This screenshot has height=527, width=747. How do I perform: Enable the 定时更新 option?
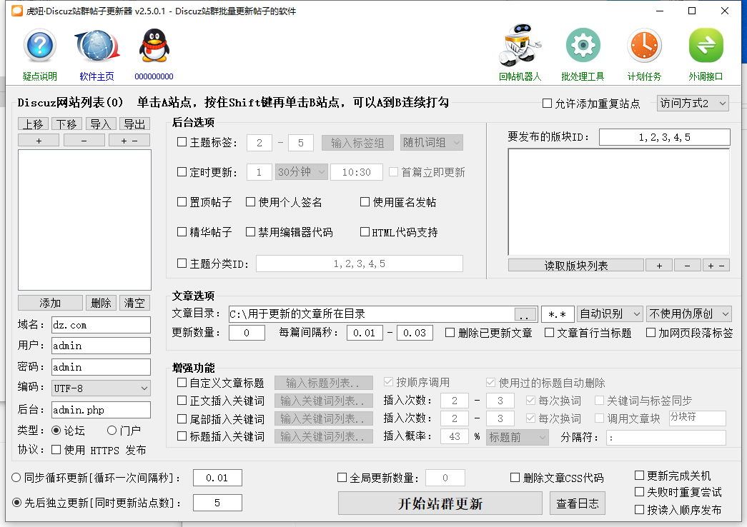[182, 172]
